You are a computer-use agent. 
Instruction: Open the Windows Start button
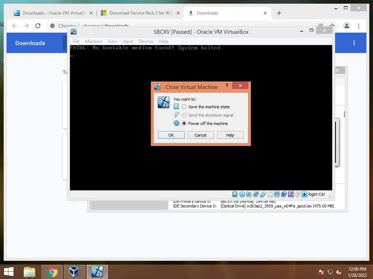pos(9,272)
